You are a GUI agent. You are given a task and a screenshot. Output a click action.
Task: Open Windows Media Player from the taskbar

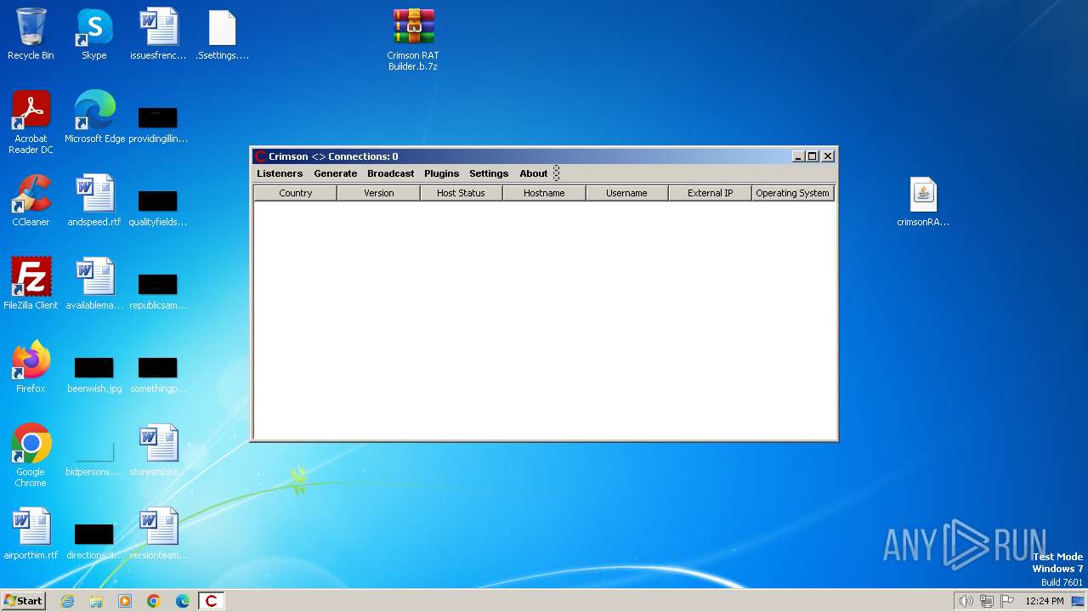[x=125, y=601]
